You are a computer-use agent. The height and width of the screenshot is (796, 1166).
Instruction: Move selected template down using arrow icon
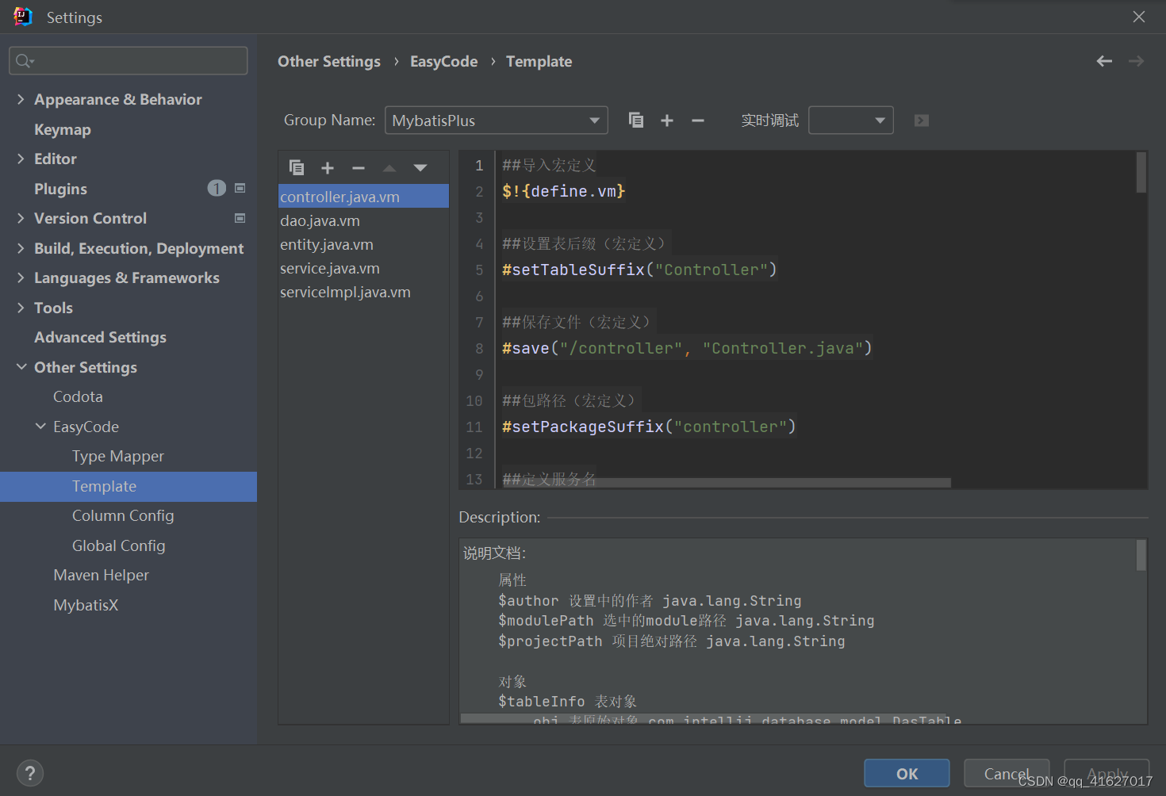420,167
